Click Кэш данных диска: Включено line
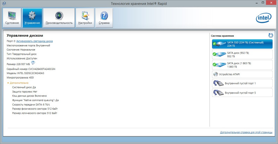This screenshot has width=278, height=144. pyautogui.click(x=30, y=96)
